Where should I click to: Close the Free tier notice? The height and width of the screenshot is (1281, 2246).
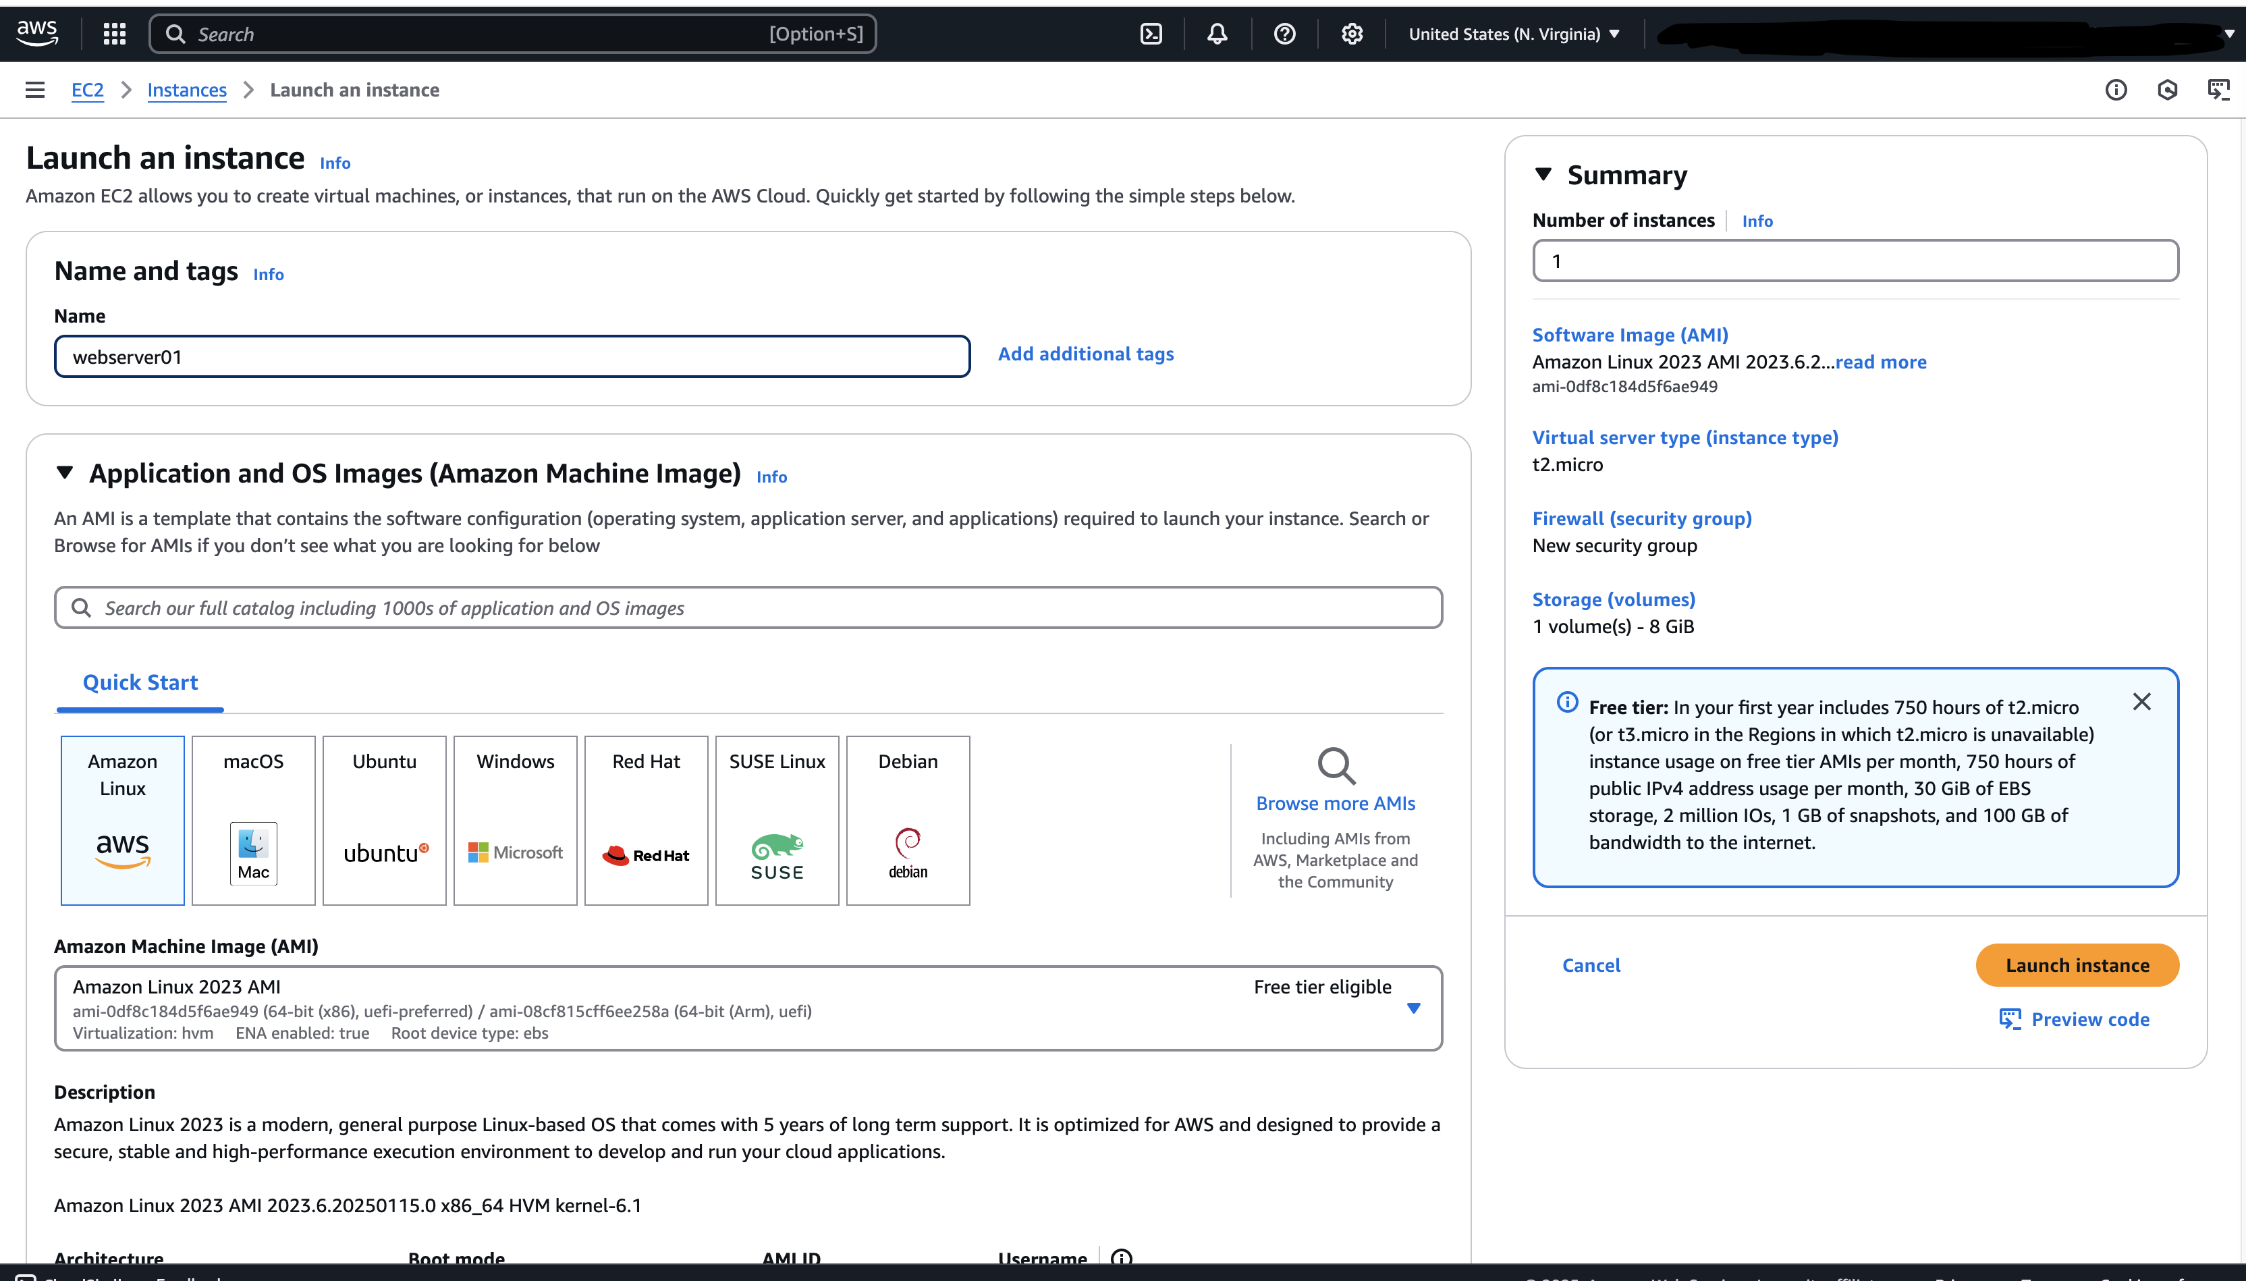[x=2141, y=701]
